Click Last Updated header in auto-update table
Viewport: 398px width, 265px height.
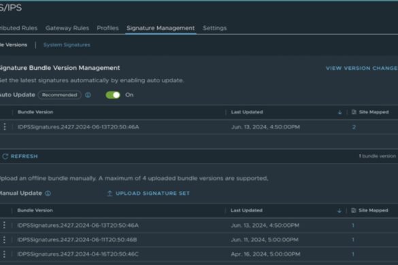pos(247,112)
